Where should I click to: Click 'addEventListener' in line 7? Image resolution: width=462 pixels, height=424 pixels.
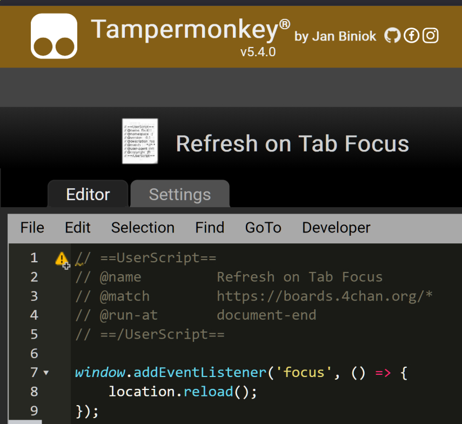200,373
